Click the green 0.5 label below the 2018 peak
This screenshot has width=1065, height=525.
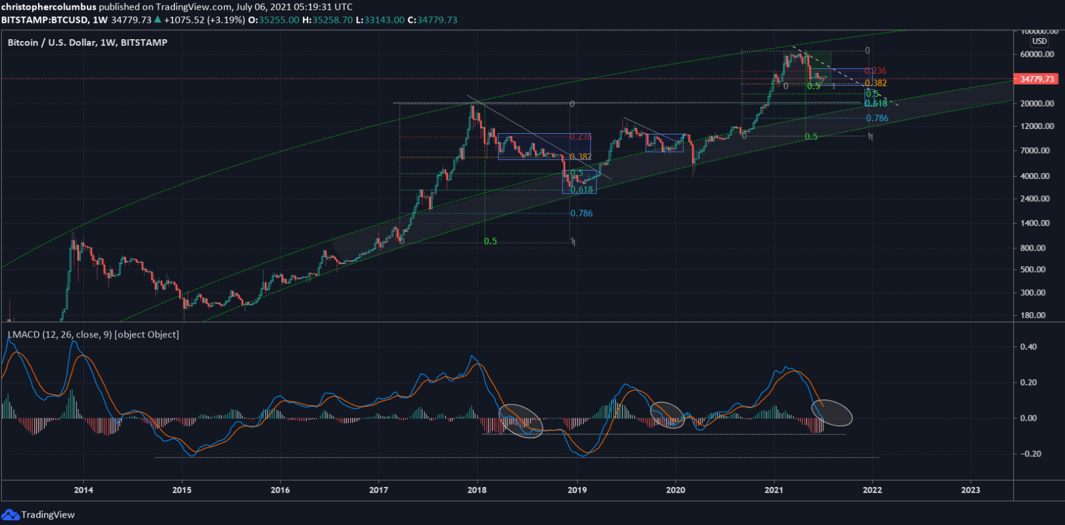490,241
